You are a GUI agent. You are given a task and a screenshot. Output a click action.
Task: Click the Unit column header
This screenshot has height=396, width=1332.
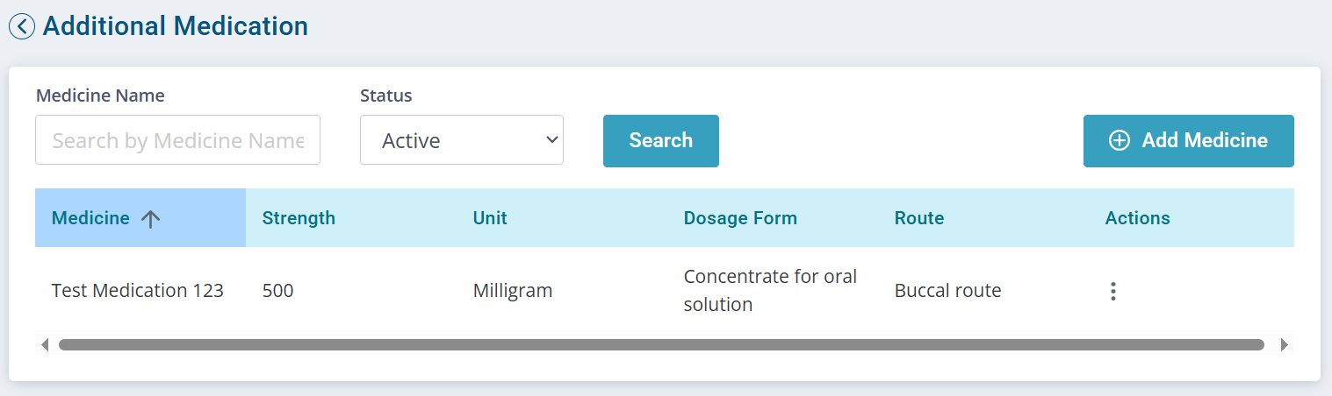490,218
